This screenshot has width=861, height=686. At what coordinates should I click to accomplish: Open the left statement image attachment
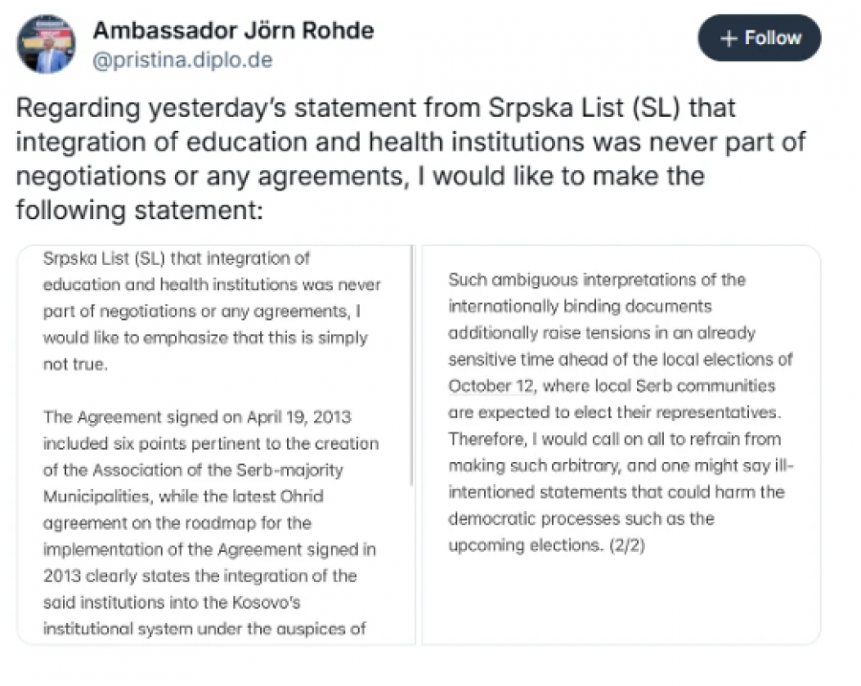[216, 445]
